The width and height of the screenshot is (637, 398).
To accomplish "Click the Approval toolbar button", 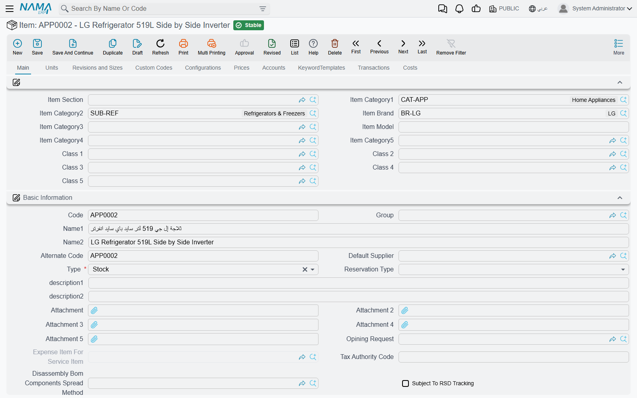I will click(244, 47).
